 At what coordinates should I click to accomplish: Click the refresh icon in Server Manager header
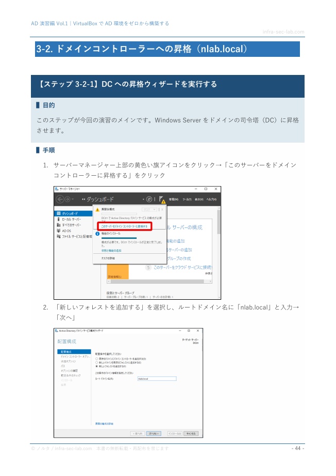click(149, 199)
